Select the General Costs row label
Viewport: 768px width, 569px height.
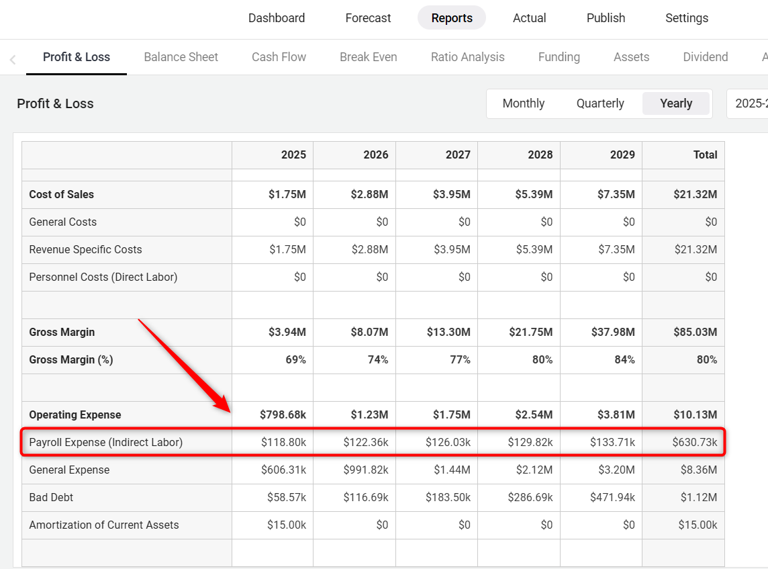coord(62,222)
